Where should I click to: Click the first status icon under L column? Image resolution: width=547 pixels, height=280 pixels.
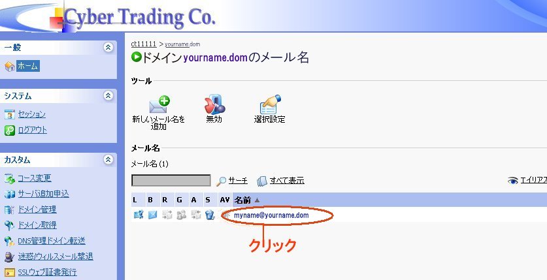138,215
